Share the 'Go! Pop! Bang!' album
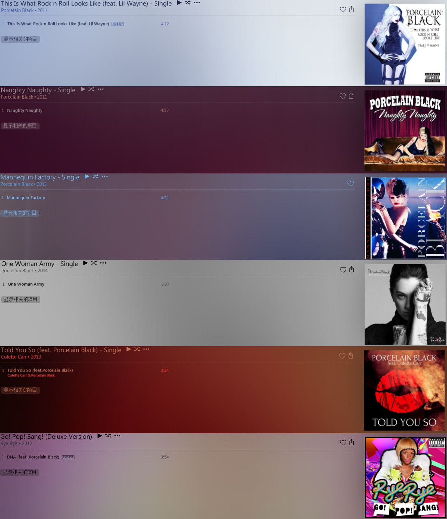The width and height of the screenshot is (447, 519). [x=351, y=442]
